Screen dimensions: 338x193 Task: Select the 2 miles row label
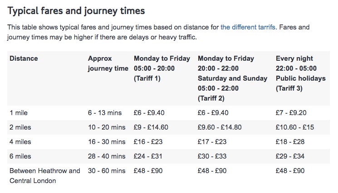click(20, 127)
